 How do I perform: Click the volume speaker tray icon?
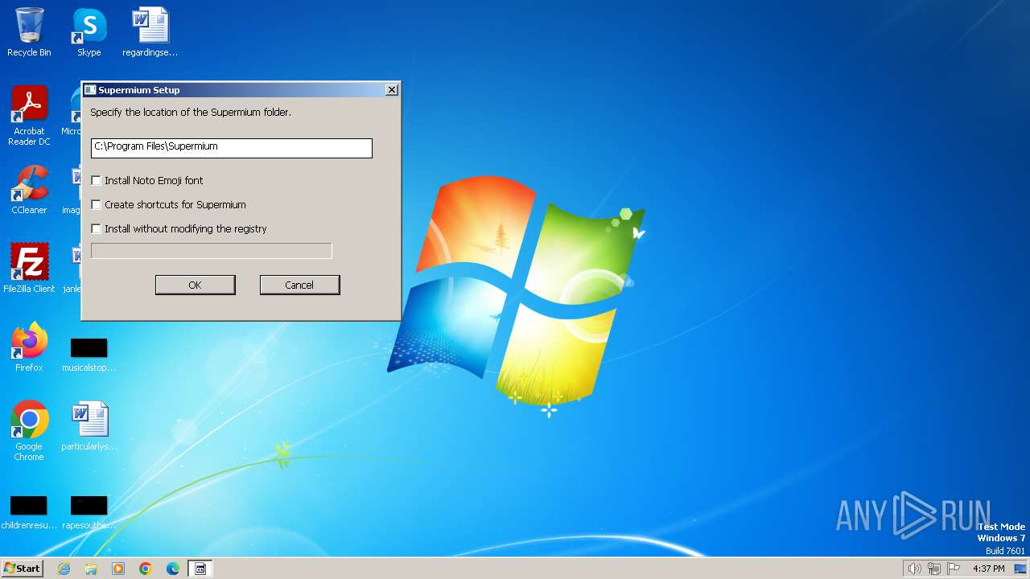click(x=914, y=569)
